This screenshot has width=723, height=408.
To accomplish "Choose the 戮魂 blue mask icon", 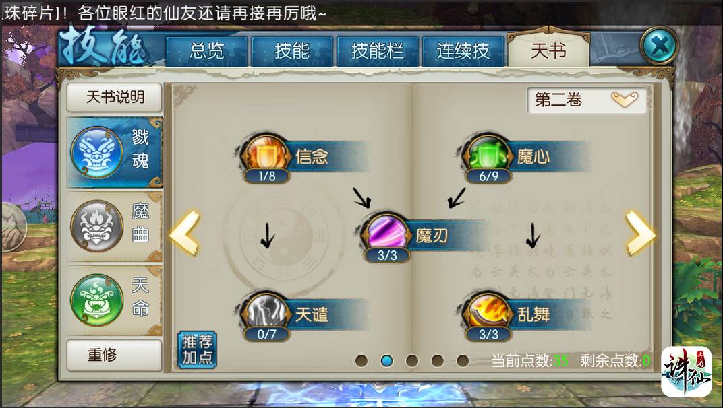I will (x=97, y=152).
